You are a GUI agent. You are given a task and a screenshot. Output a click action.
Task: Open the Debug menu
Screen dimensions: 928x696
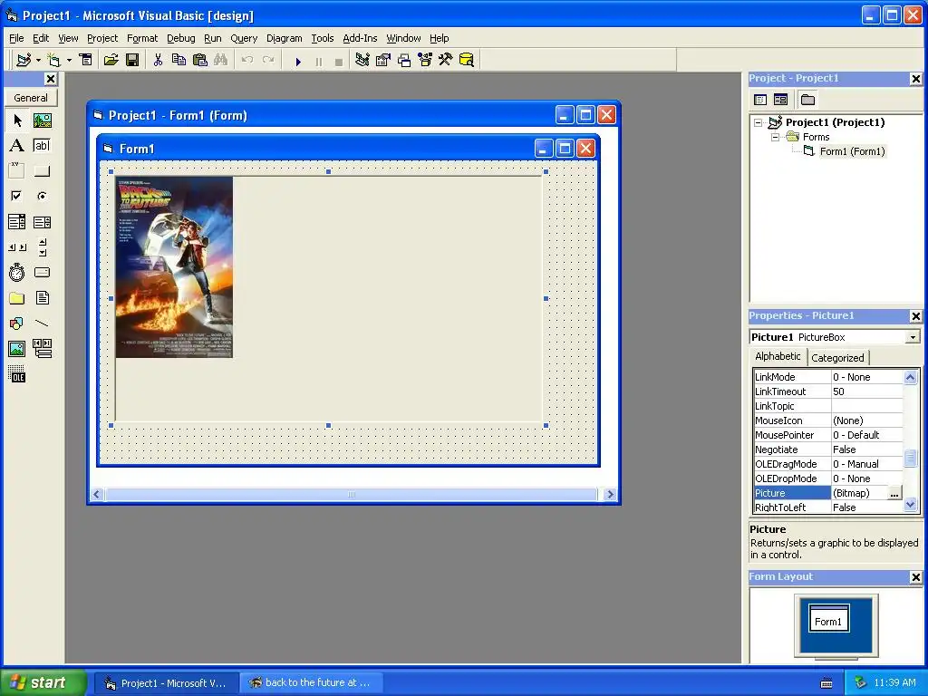pyautogui.click(x=180, y=38)
